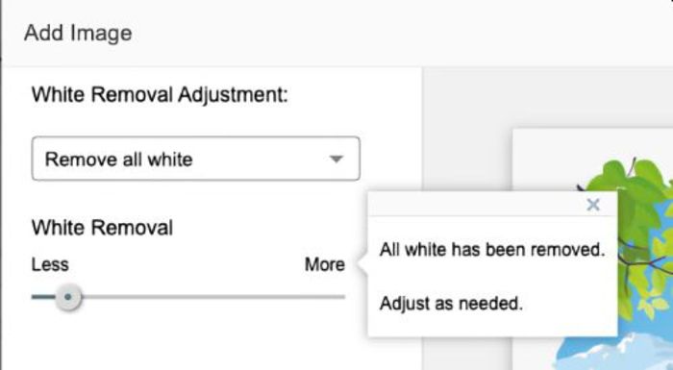Click the Adjust as needed text

click(451, 304)
